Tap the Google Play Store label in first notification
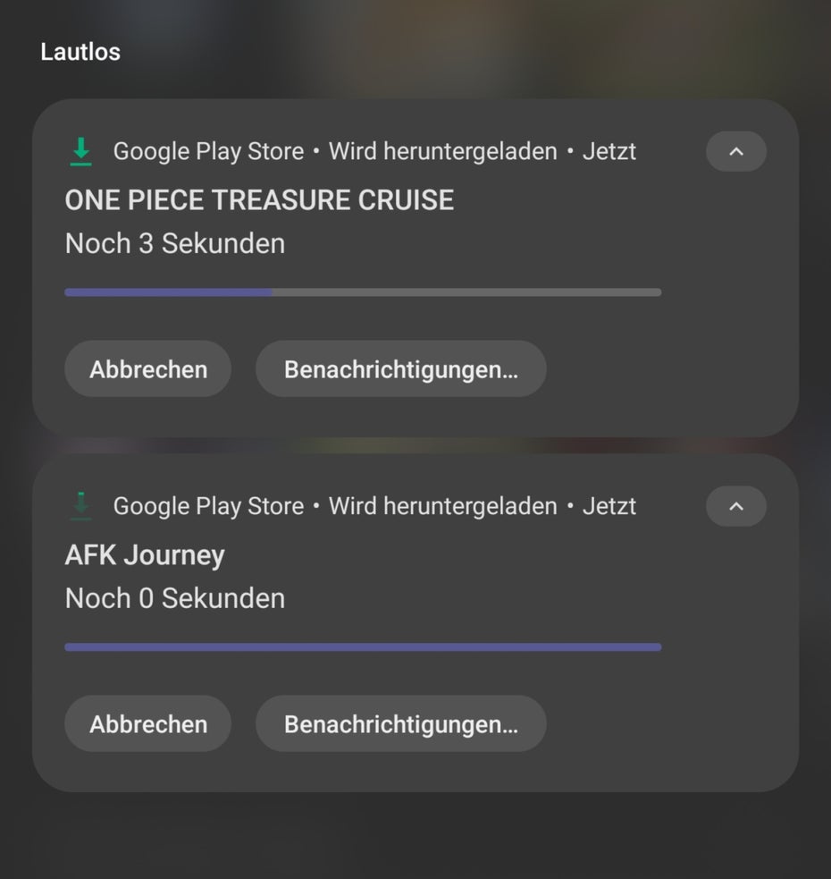The height and width of the screenshot is (879, 831). (x=208, y=152)
